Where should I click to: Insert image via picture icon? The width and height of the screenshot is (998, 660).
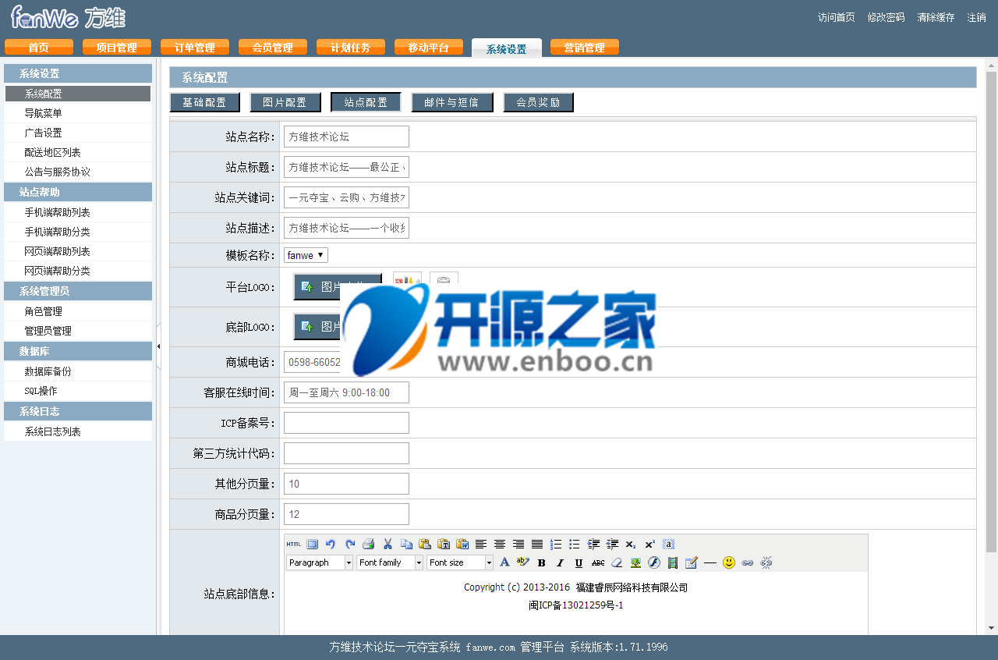click(x=635, y=562)
